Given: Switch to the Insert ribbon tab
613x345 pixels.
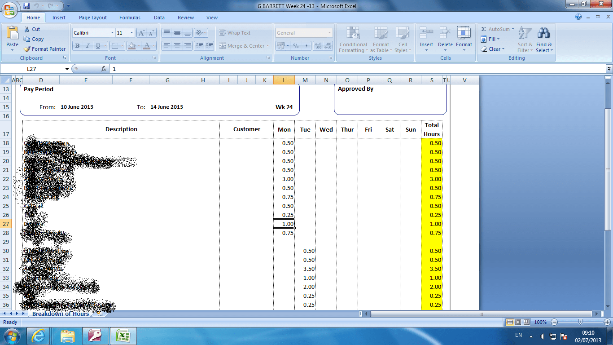Looking at the screenshot, I should [59, 18].
